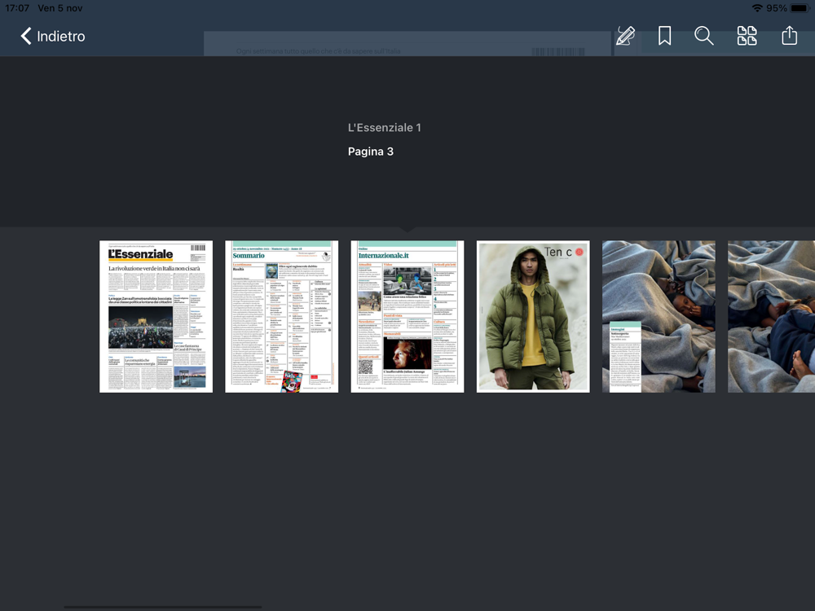The image size is (815, 611).
Task: Tap the 17:07 clock in status bar
Action: click(17, 8)
